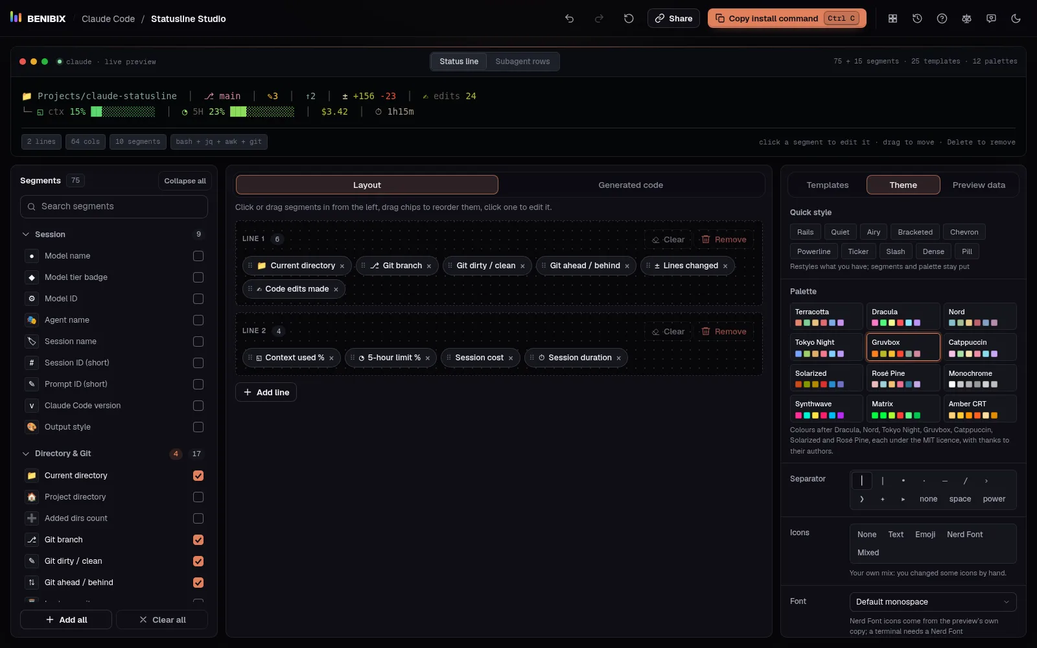
Task: Select the Synthwave palette
Action: [x=826, y=408]
